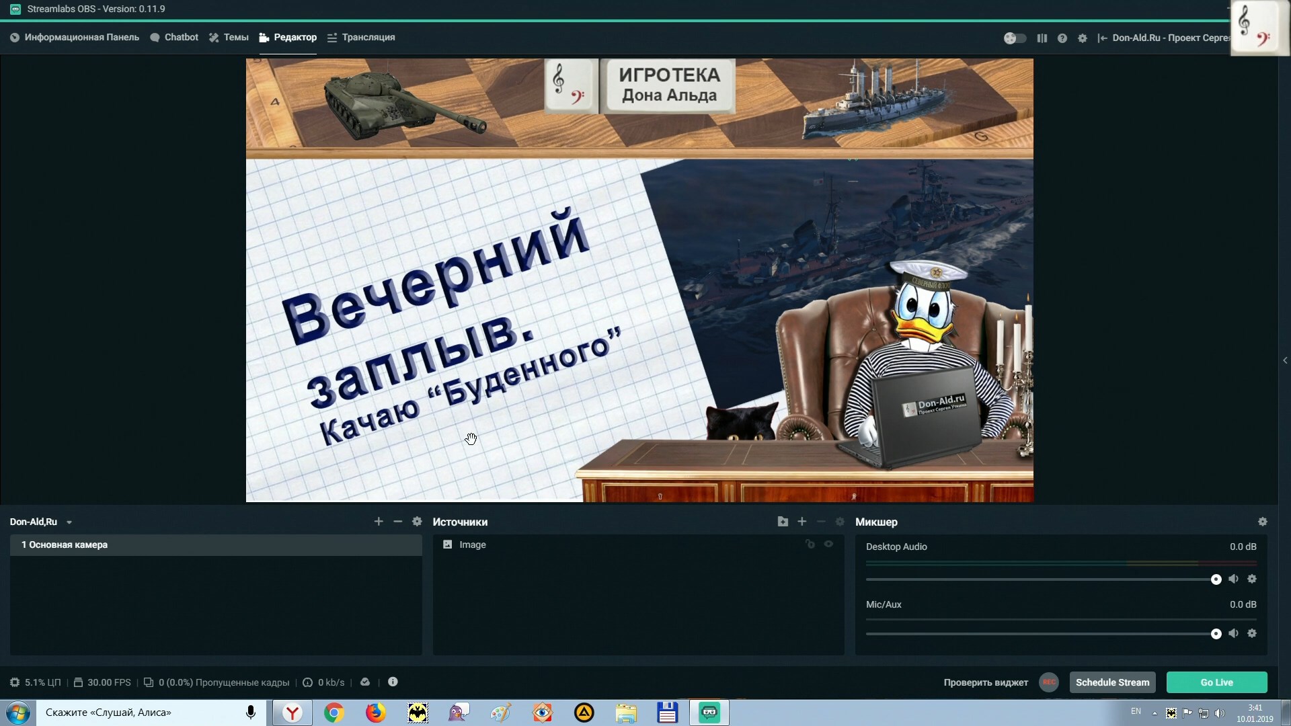This screenshot has width=1291, height=726.
Task: Open Settings gear in top bar
Action: pyautogui.click(x=1082, y=38)
